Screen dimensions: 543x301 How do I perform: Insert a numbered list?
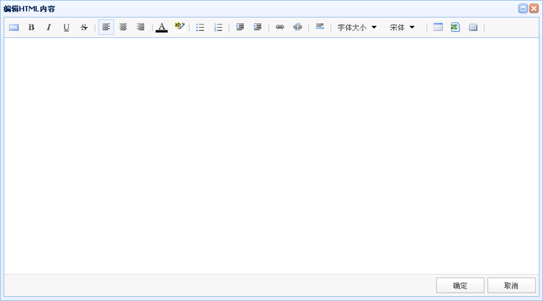(218, 27)
